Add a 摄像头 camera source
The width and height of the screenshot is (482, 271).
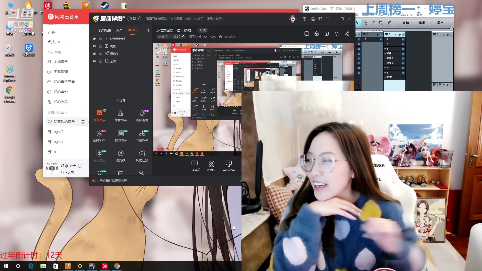(x=211, y=166)
